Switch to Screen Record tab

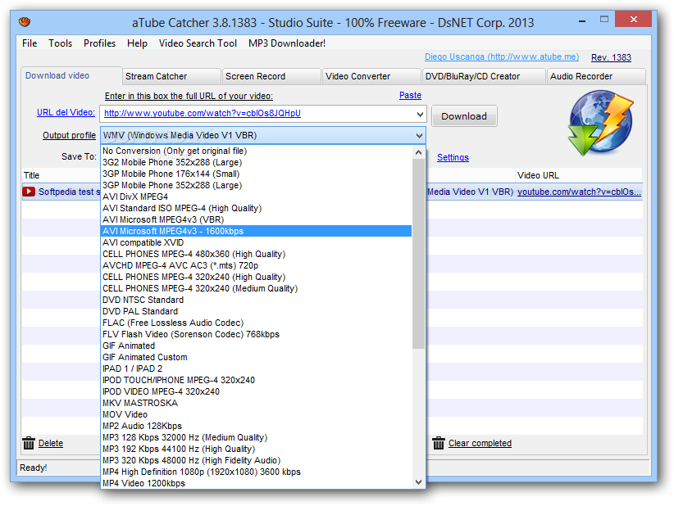tap(271, 76)
